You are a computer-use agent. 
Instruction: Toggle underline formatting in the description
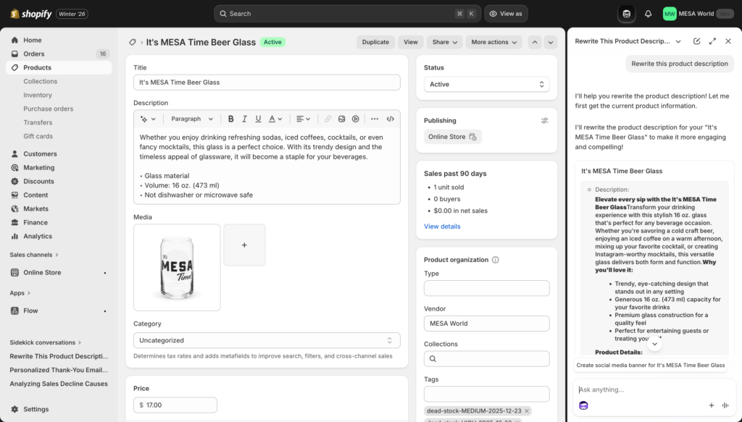pos(258,119)
